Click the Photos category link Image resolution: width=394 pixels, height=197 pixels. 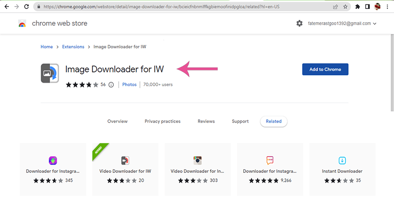(x=130, y=85)
